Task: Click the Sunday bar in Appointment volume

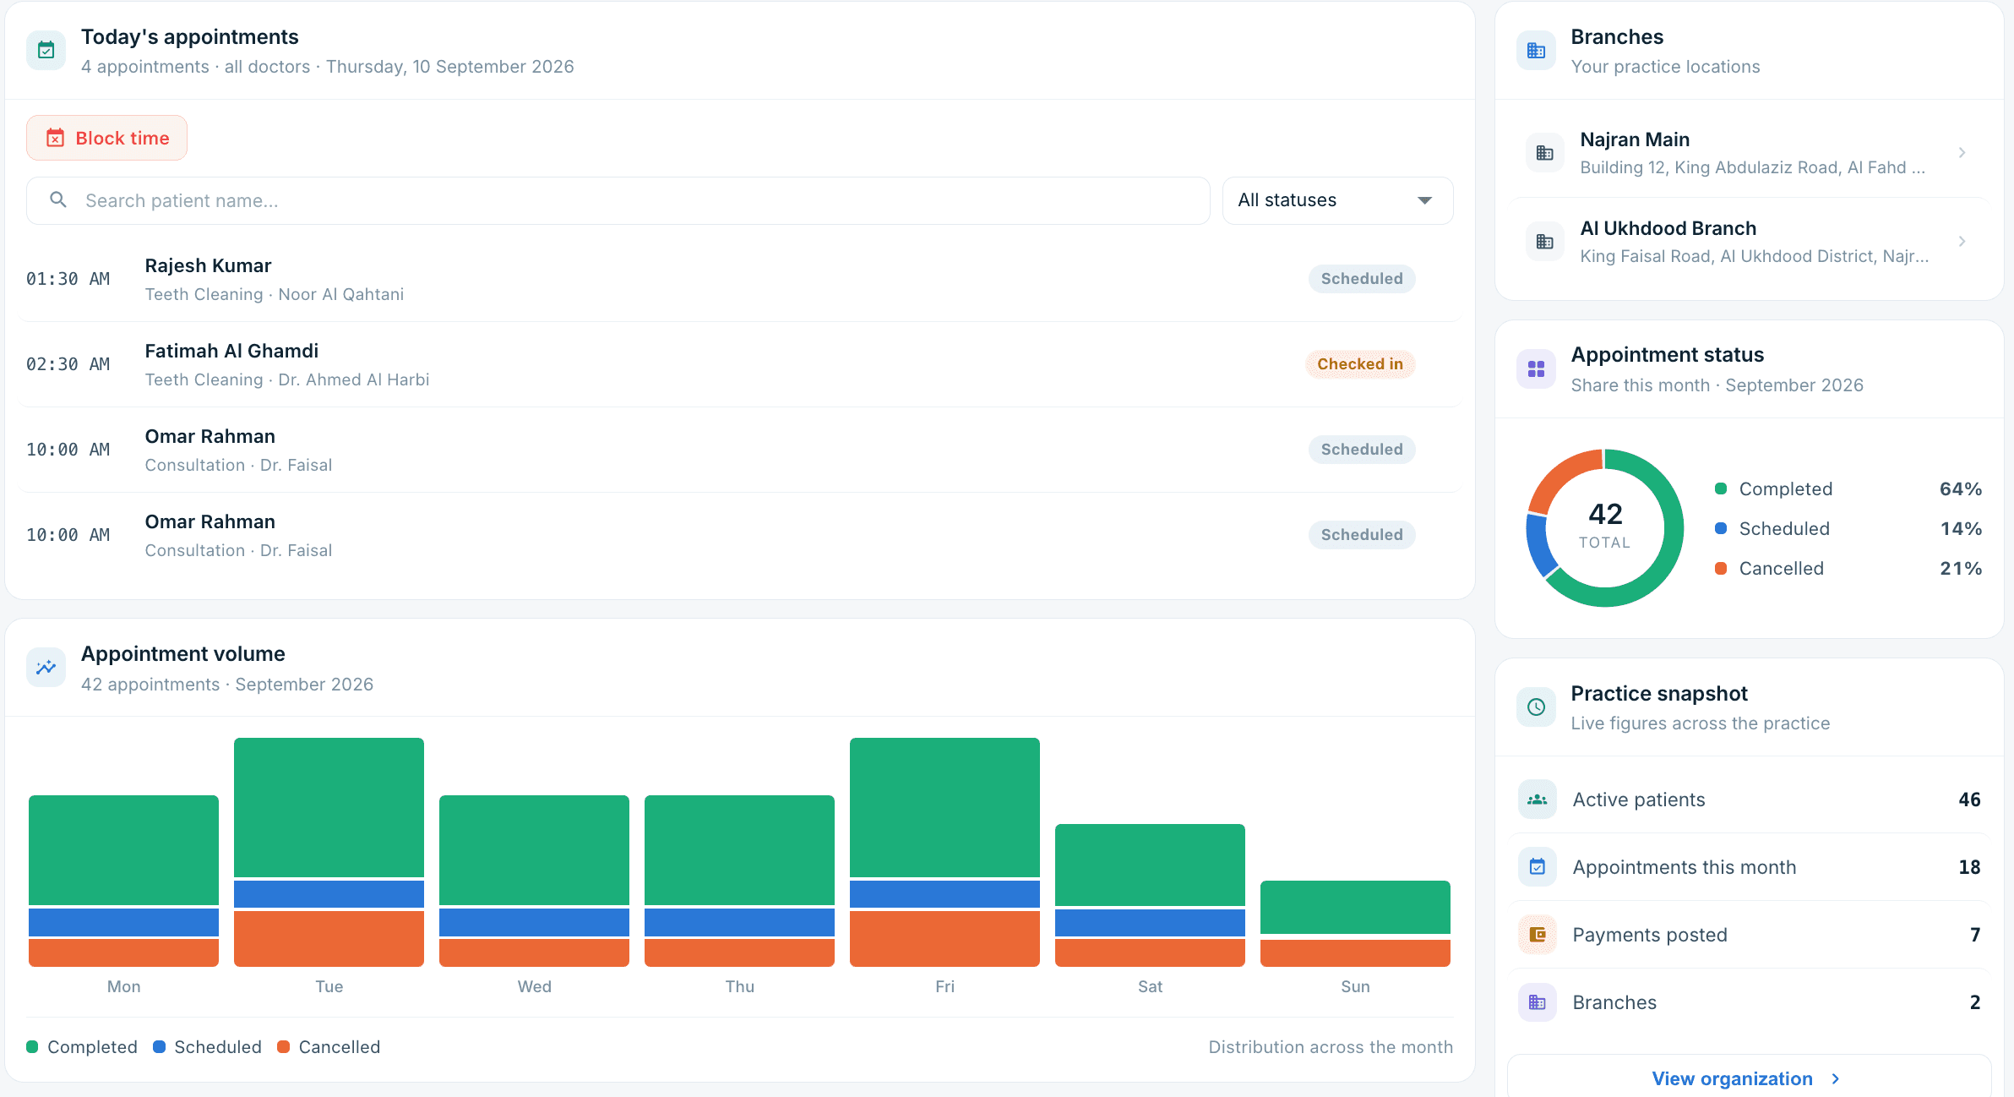Action: [1355, 923]
